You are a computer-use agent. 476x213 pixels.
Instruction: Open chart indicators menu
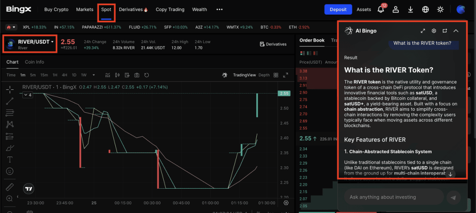(x=107, y=75)
